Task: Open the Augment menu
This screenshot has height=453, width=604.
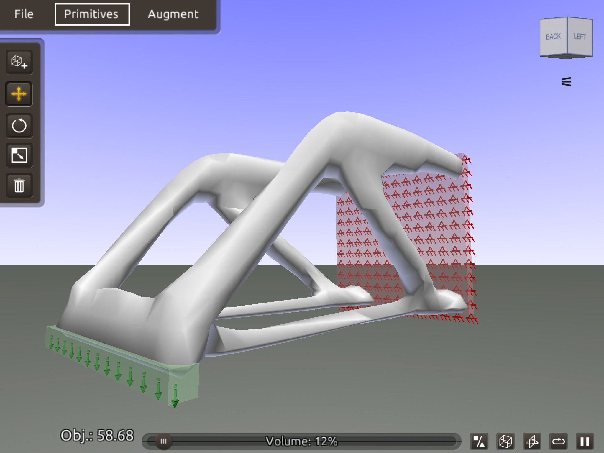Action: pos(173,14)
